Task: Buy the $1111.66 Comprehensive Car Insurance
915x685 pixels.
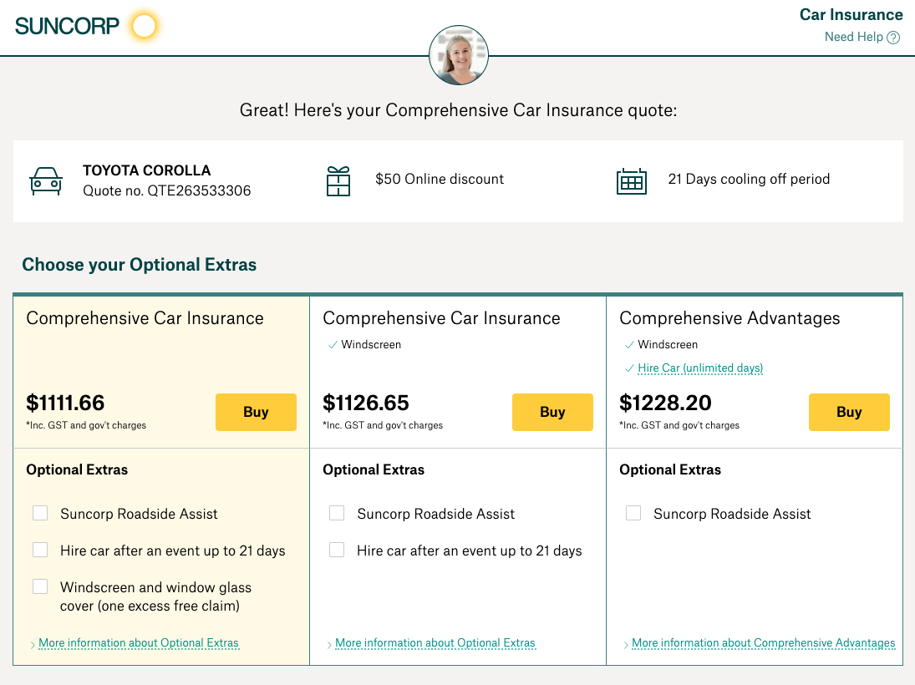Action: click(x=257, y=412)
